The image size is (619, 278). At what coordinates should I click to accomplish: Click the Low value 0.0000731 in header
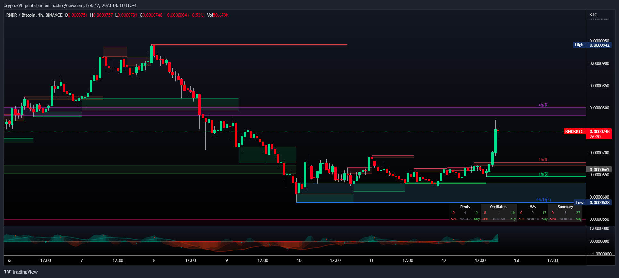pos(127,15)
